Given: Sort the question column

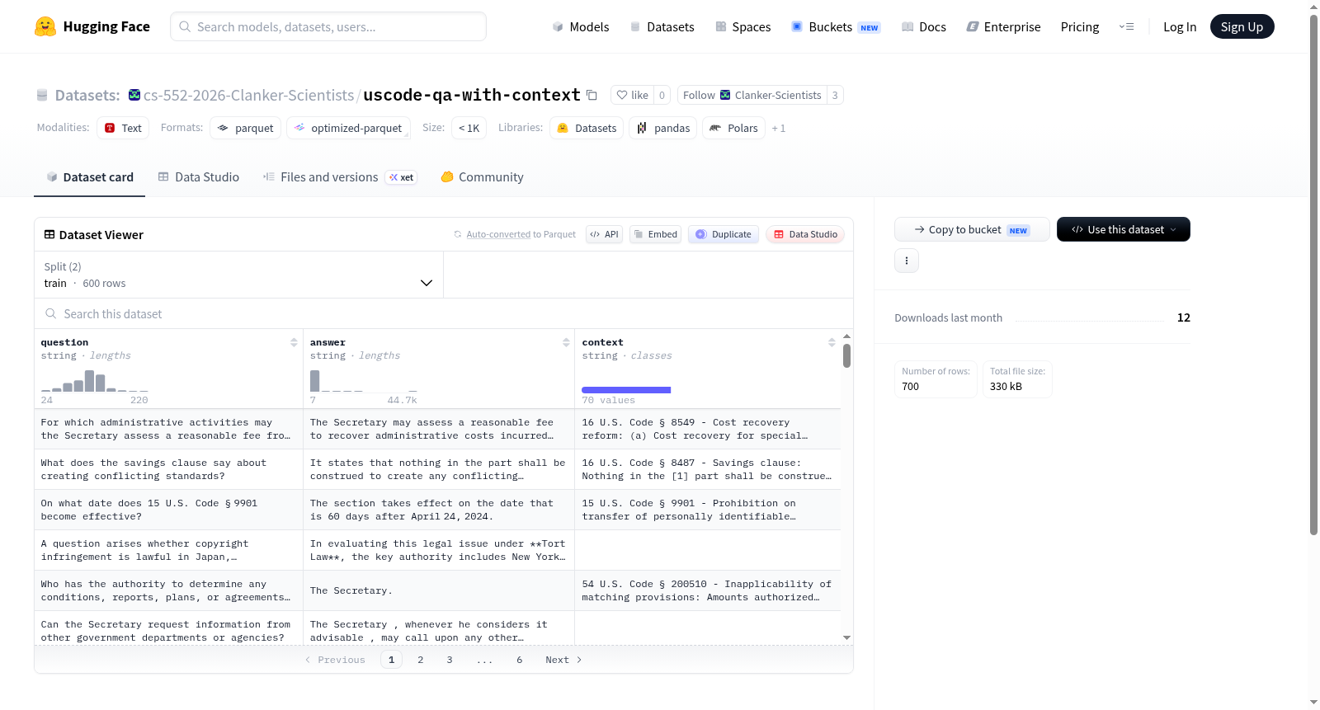Looking at the screenshot, I should tap(294, 342).
